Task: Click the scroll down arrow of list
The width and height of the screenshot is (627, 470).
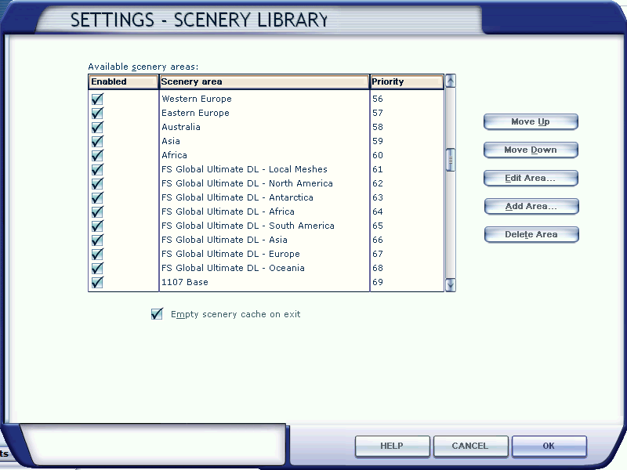Action: [x=450, y=285]
